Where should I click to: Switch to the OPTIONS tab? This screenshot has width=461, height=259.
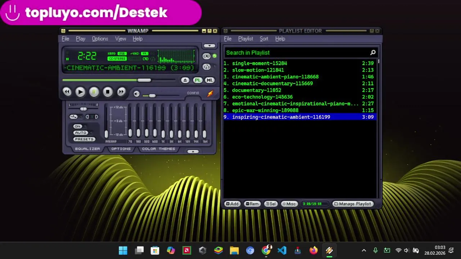121,149
